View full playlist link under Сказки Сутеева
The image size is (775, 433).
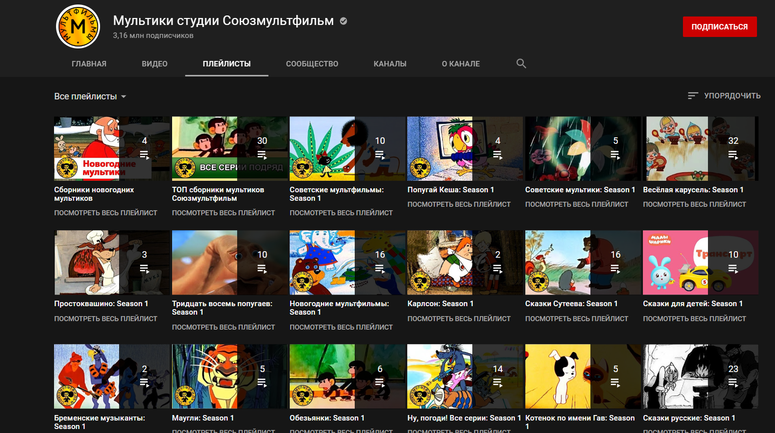pos(576,319)
